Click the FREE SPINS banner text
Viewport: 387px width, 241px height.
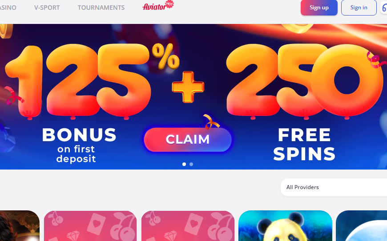tap(304, 144)
